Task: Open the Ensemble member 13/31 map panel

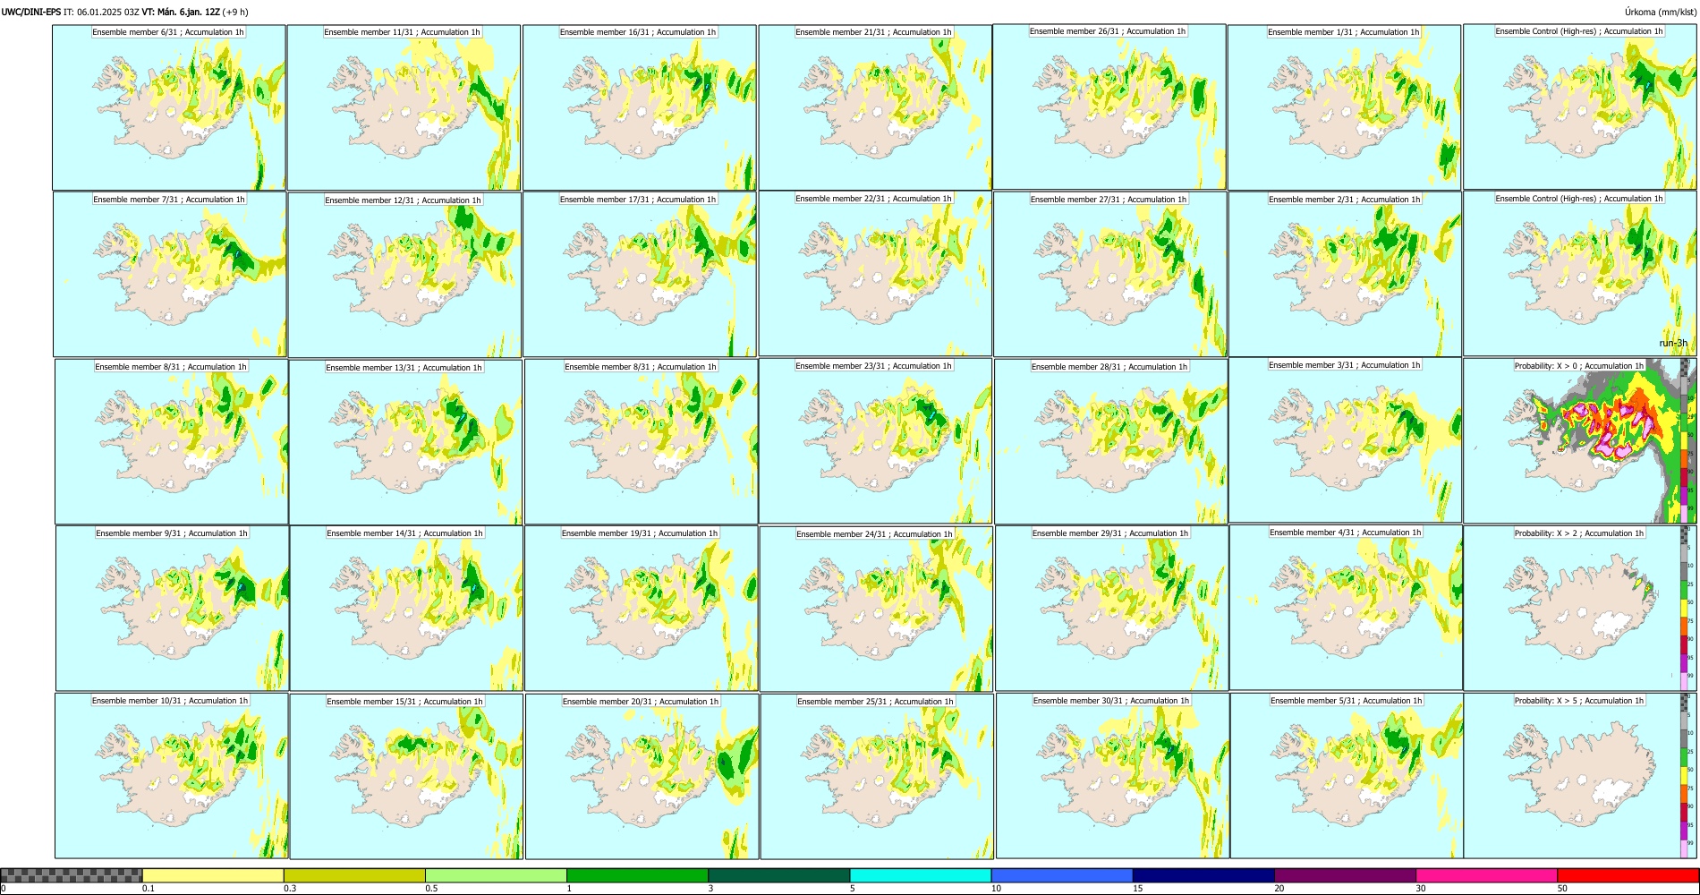Action: click(x=405, y=442)
